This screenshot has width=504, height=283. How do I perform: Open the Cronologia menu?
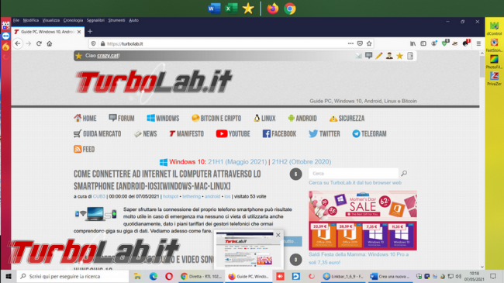point(73,20)
